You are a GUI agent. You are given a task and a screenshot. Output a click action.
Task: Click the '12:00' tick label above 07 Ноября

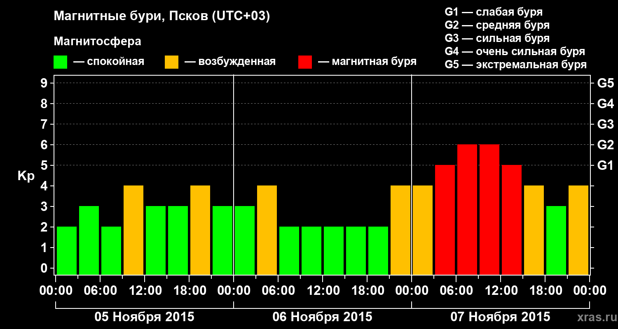pyautogui.click(x=501, y=291)
